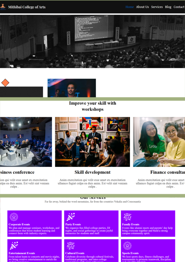Click the business conference title
The width and height of the screenshot is (185, 262).
[x=17, y=172]
